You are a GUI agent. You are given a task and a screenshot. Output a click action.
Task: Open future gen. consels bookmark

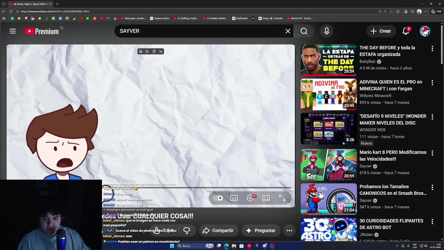click(133, 18)
